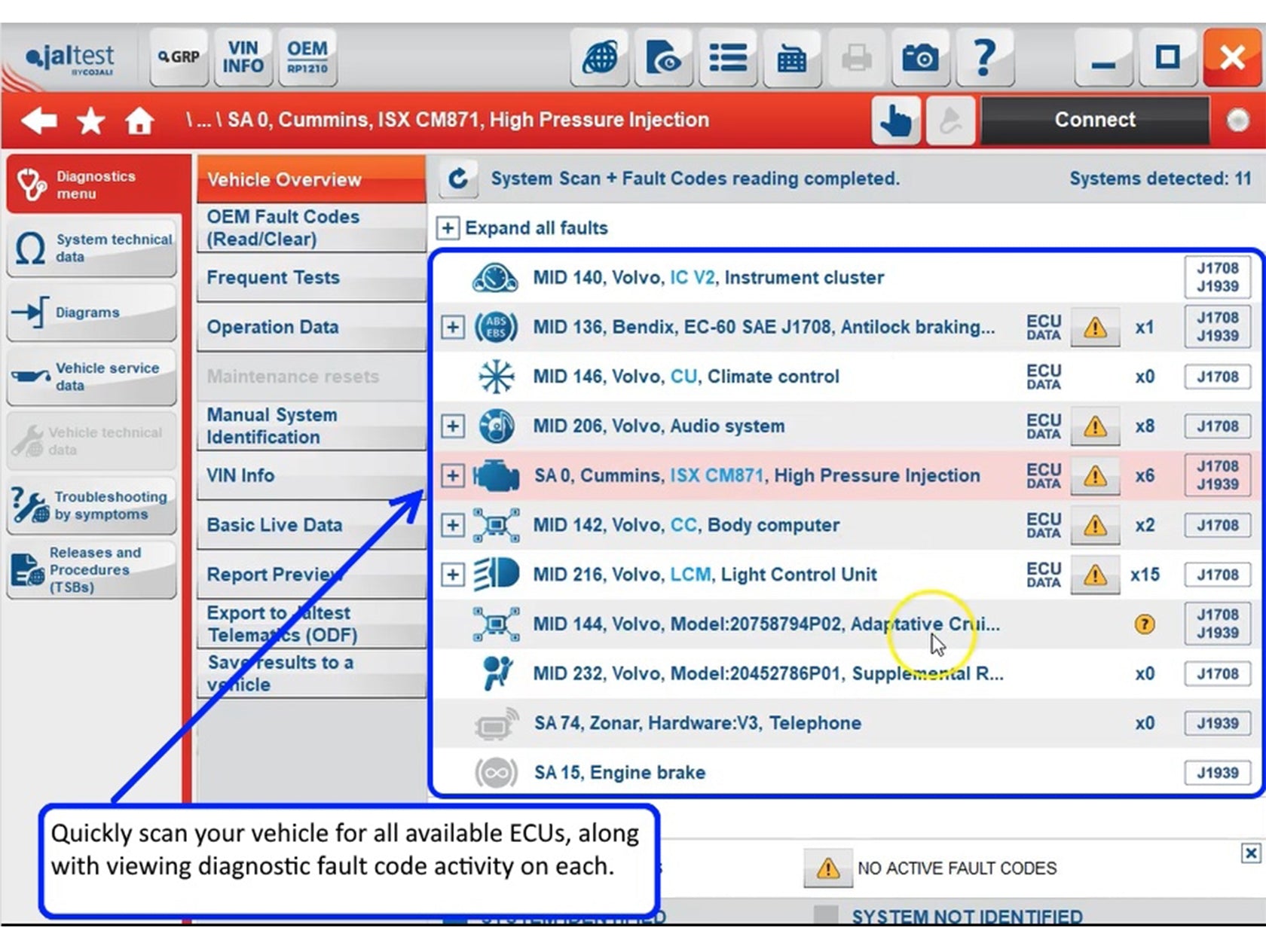Open VIN INFO in the top toolbar

(x=243, y=57)
